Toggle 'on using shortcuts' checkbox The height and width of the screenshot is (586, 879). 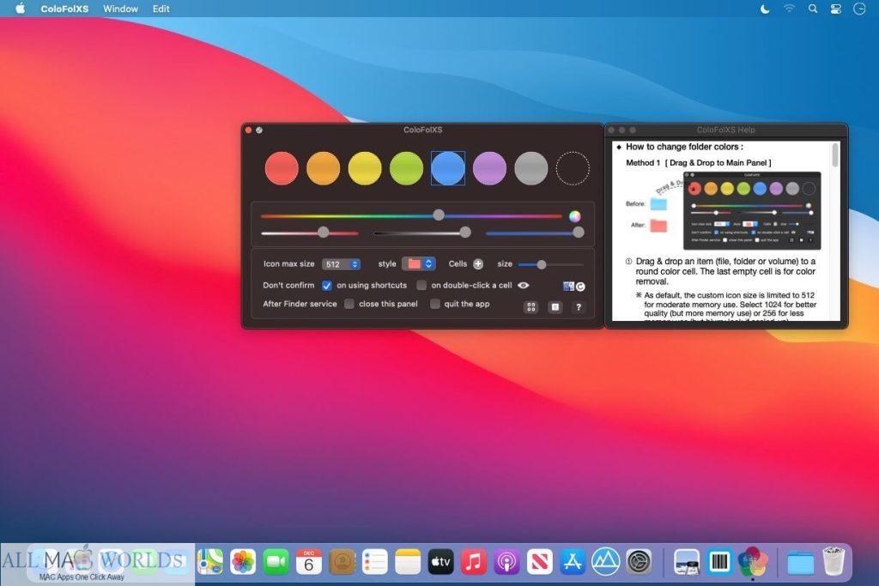[326, 286]
